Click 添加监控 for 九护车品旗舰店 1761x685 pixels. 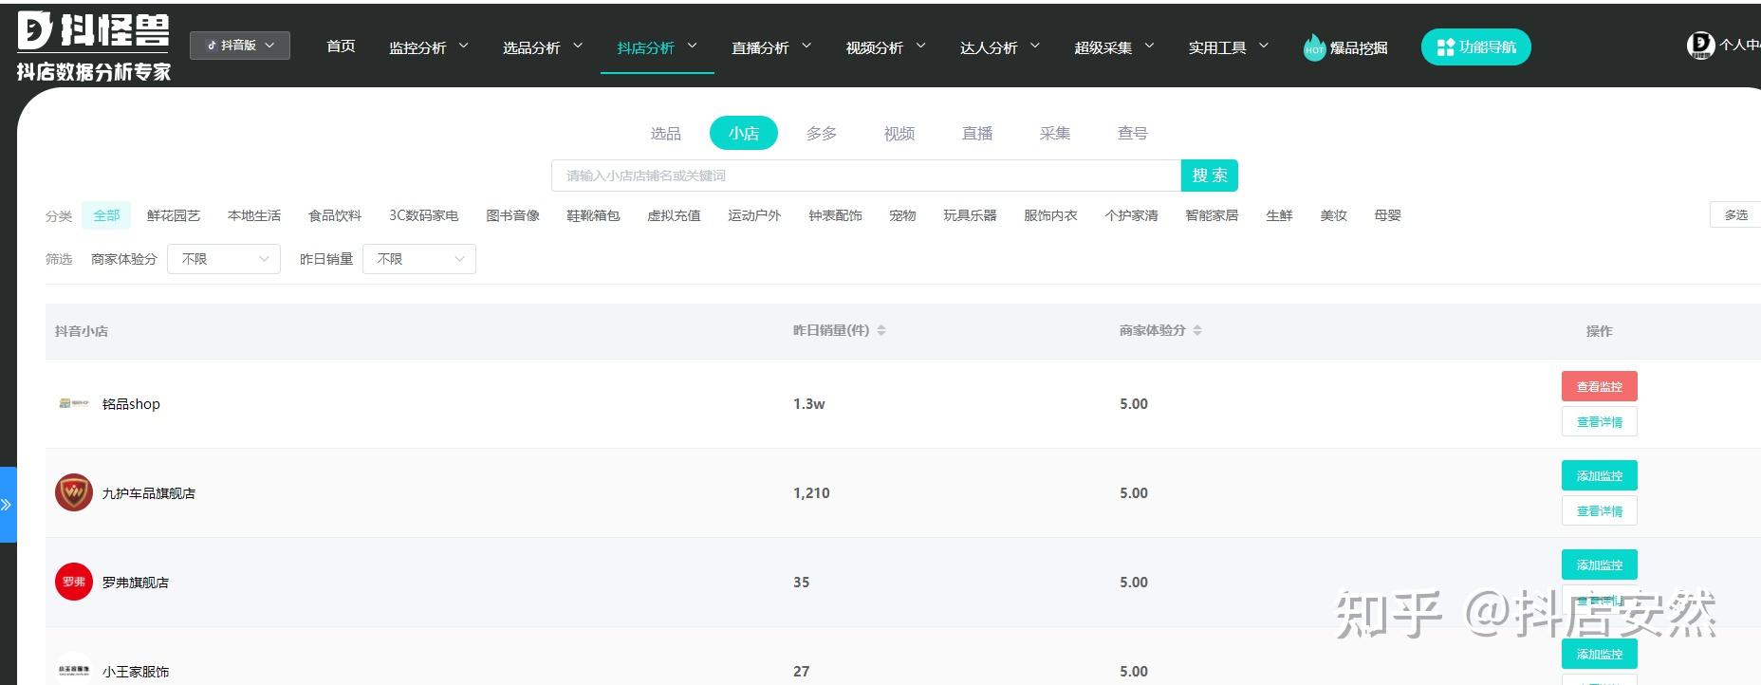(1600, 475)
